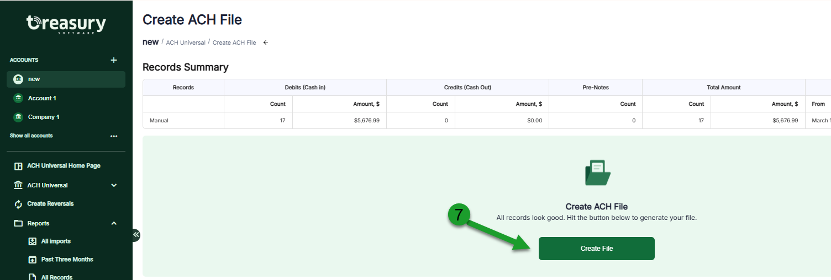Viewport: 831px width, 280px height.
Task: Click the Create Reversals refresh icon
Action: pos(18,204)
